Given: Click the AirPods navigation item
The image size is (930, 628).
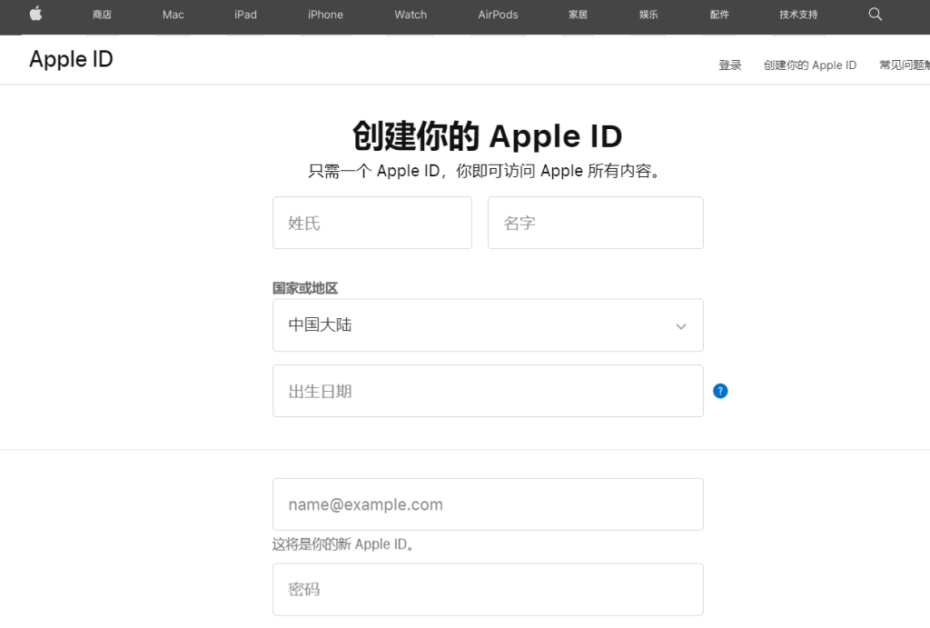Looking at the screenshot, I should tap(497, 15).
